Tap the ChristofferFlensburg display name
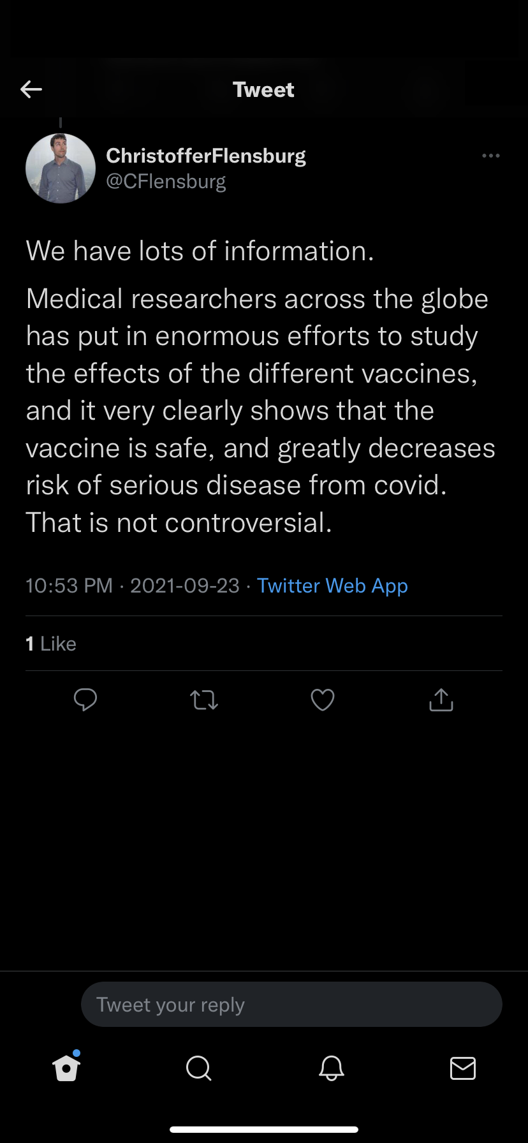528x1143 pixels. 206,156
